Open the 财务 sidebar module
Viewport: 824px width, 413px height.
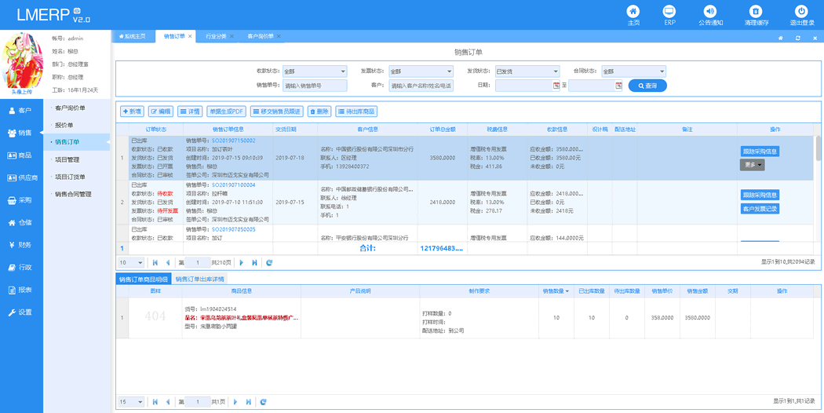pos(21,245)
